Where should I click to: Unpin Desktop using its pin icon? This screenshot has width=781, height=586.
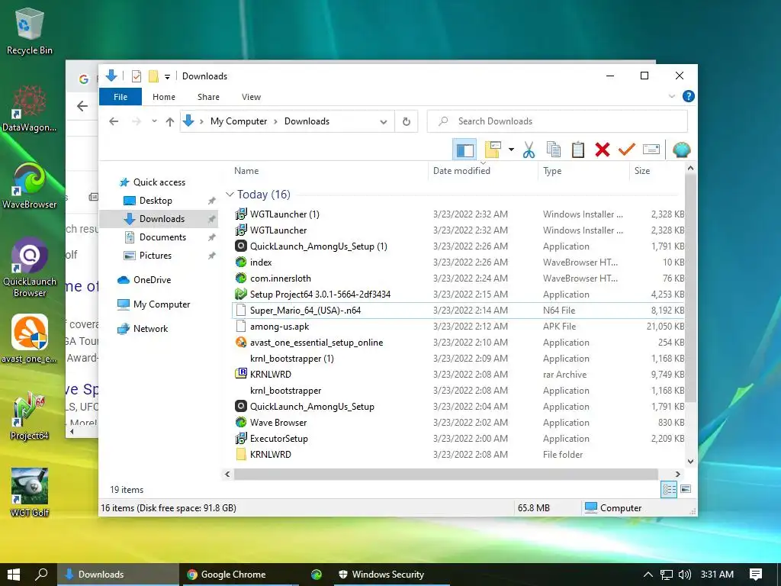click(x=212, y=201)
